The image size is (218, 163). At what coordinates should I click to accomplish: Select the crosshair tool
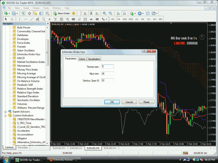(x=12, y=19)
